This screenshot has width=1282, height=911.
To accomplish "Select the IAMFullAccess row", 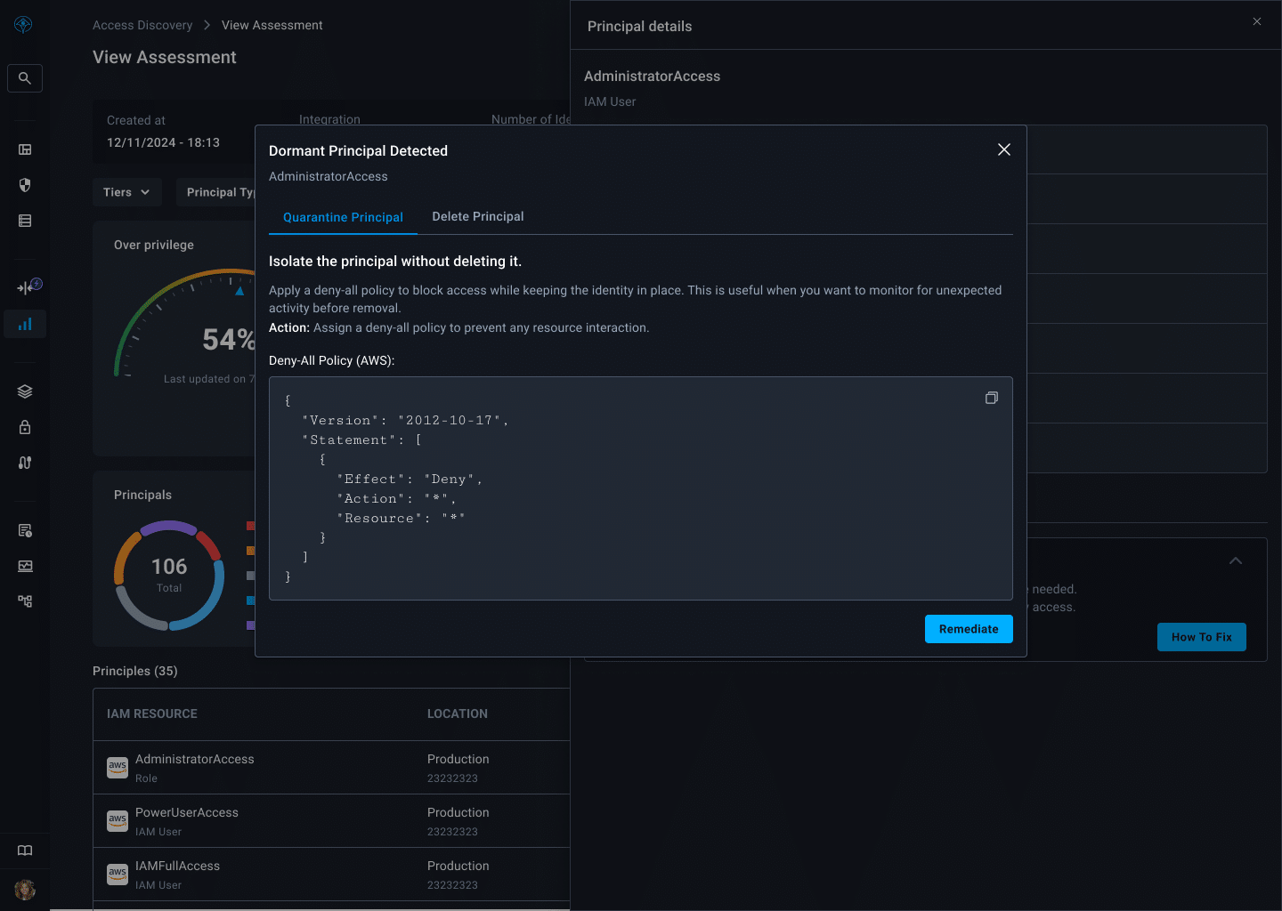I will 331,875.
